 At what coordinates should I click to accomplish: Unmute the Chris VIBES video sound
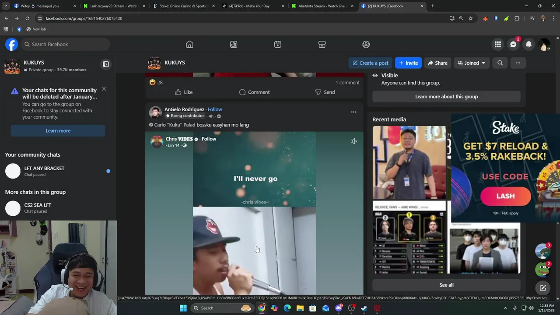pos(354,141)
